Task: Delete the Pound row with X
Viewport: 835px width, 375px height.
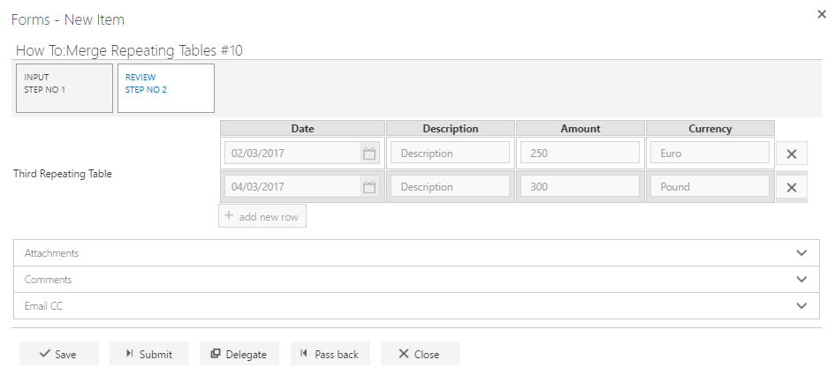Action: point(792,187)
